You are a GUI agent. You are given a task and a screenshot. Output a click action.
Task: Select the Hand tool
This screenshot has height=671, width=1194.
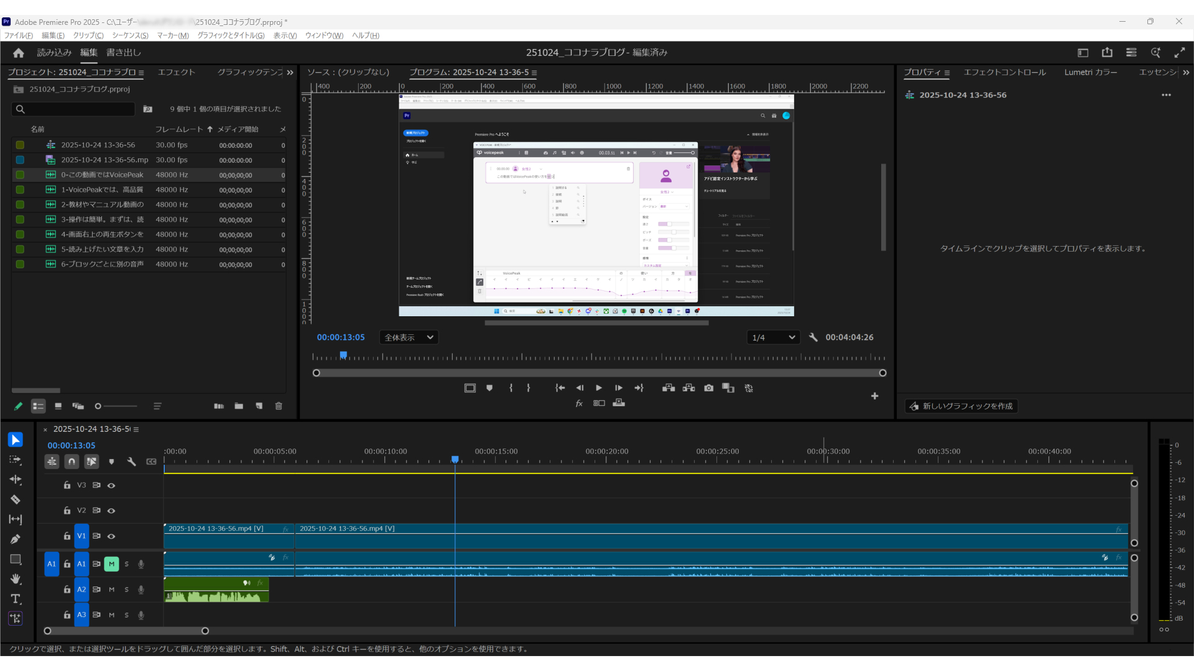click(16, 579)
